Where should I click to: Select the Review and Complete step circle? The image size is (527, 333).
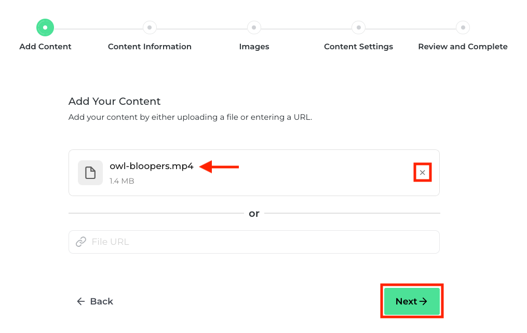point(463,27)
